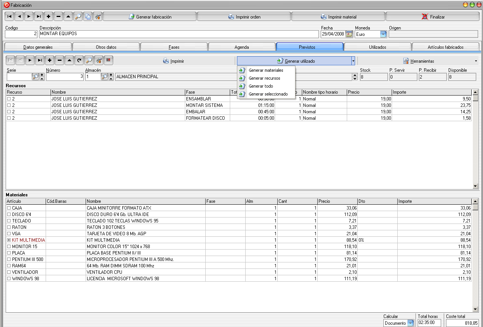The width and height of the screenshot is (483, 327).
Task: Choose Generar materiales from the menu
Action: 266,70
